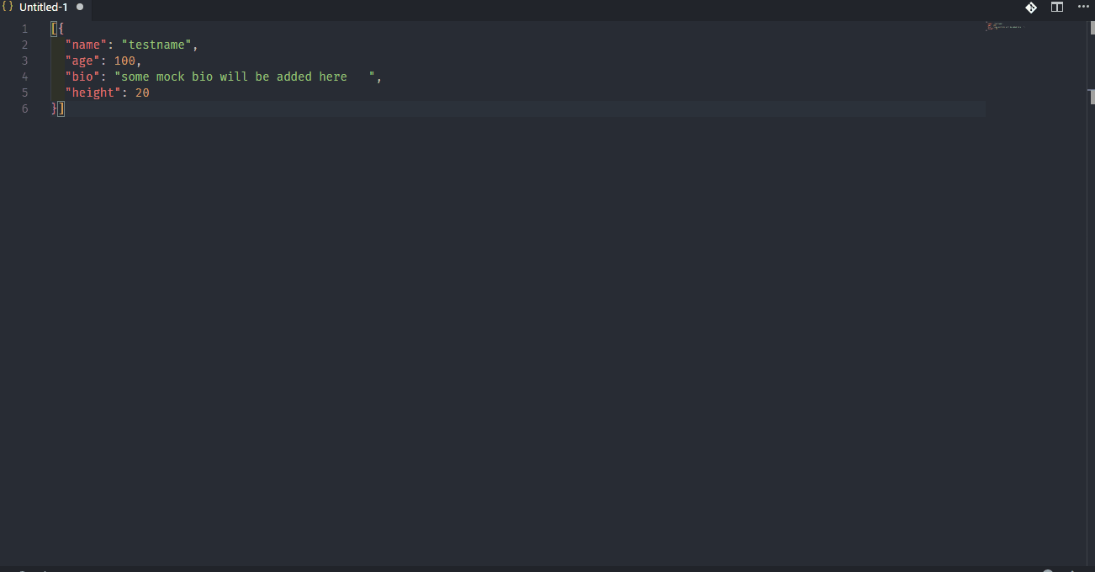Select line number 3 in the gutter
The width and height of the screenshot is (1095, 572).
24,60
